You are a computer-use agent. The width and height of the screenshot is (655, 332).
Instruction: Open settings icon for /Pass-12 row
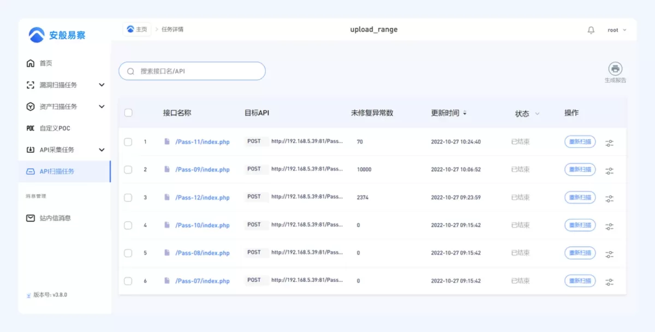click(x=609, y=198)
